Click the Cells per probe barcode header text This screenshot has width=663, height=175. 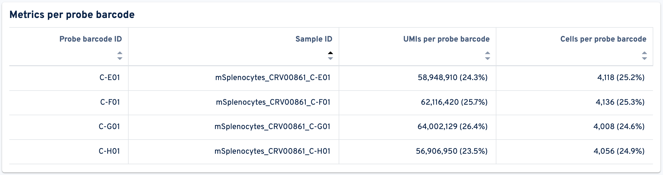pyautogui.click(x=603, y=39)
